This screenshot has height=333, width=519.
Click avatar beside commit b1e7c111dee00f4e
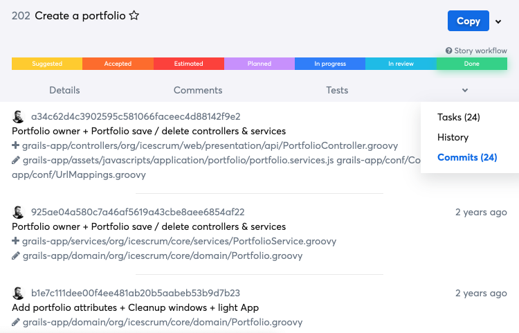coord(18,293)
